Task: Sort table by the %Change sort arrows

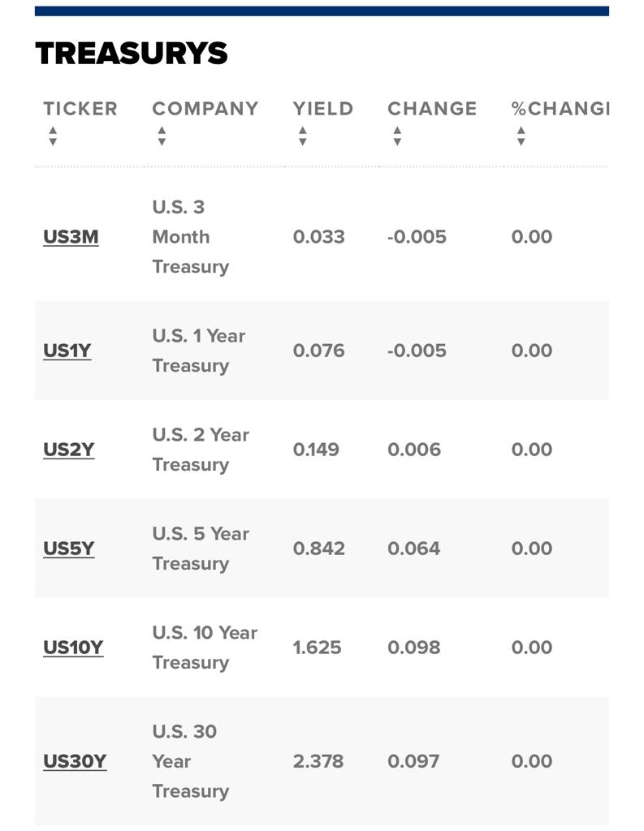Action: (521, 136)
